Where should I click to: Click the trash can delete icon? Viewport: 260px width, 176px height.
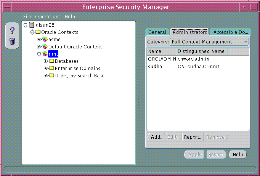tap(12, 41)
